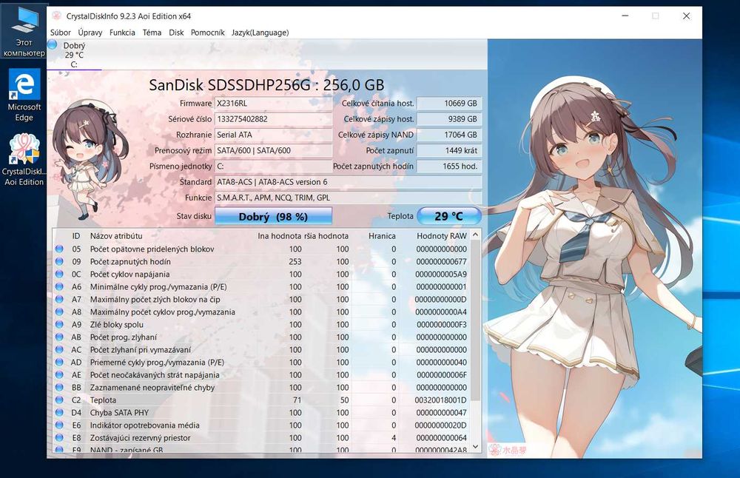
Task: Click status orb of attribute AB
Action: click(59, 337)
